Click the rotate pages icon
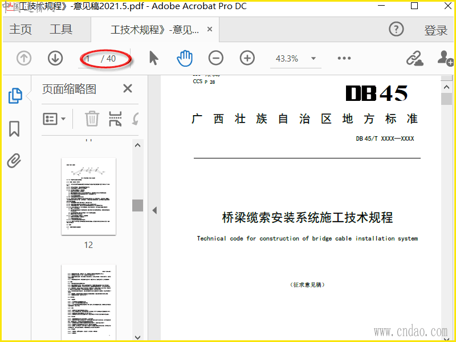This screenshot has width=456, height=342. coord(136,119)
